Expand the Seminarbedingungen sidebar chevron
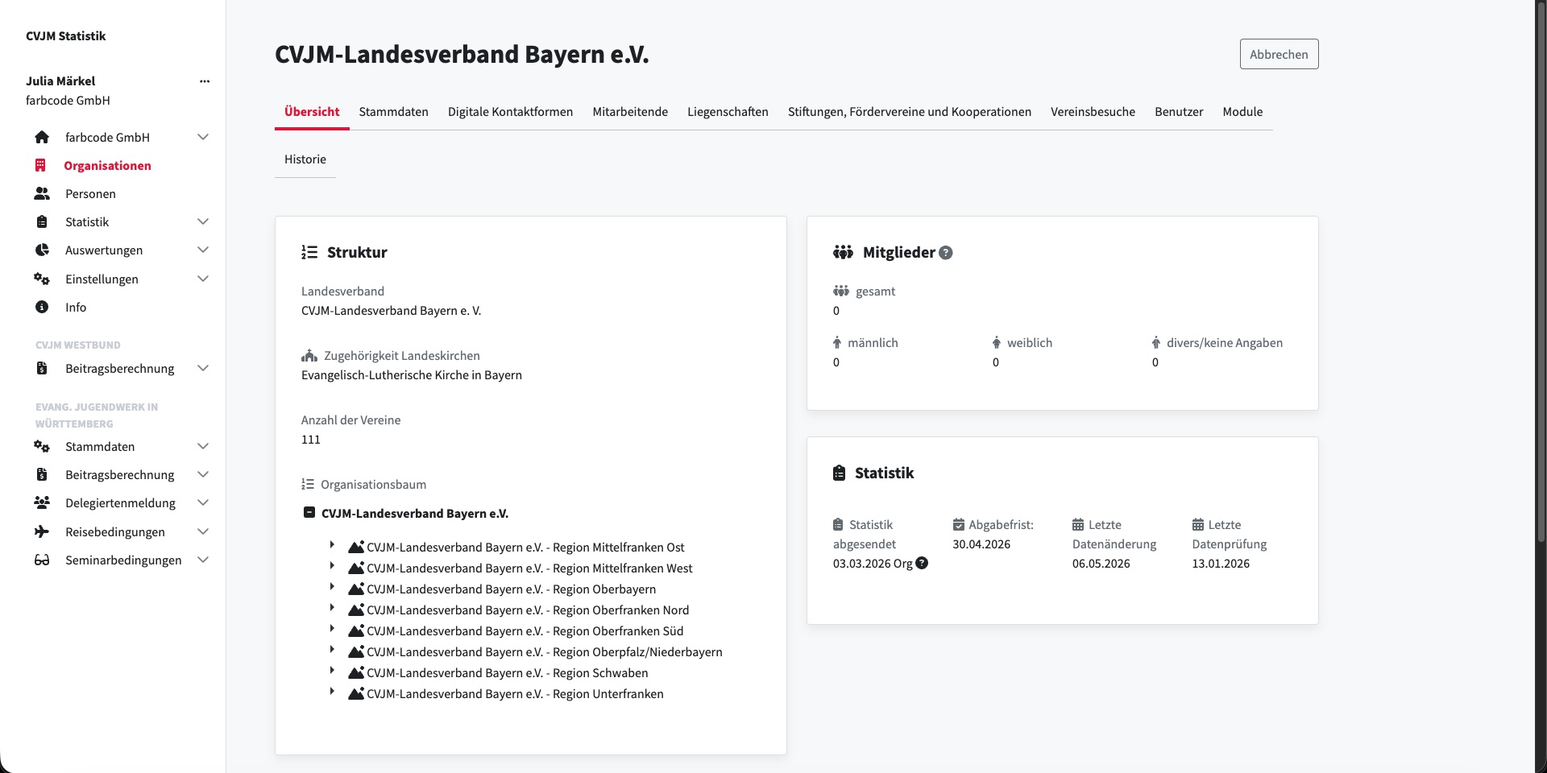 (x=203, y=560)
